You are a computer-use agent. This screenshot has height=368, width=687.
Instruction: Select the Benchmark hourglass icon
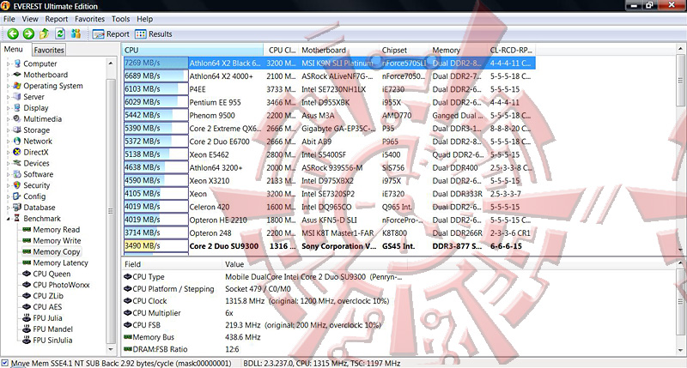tap(17, 218)
